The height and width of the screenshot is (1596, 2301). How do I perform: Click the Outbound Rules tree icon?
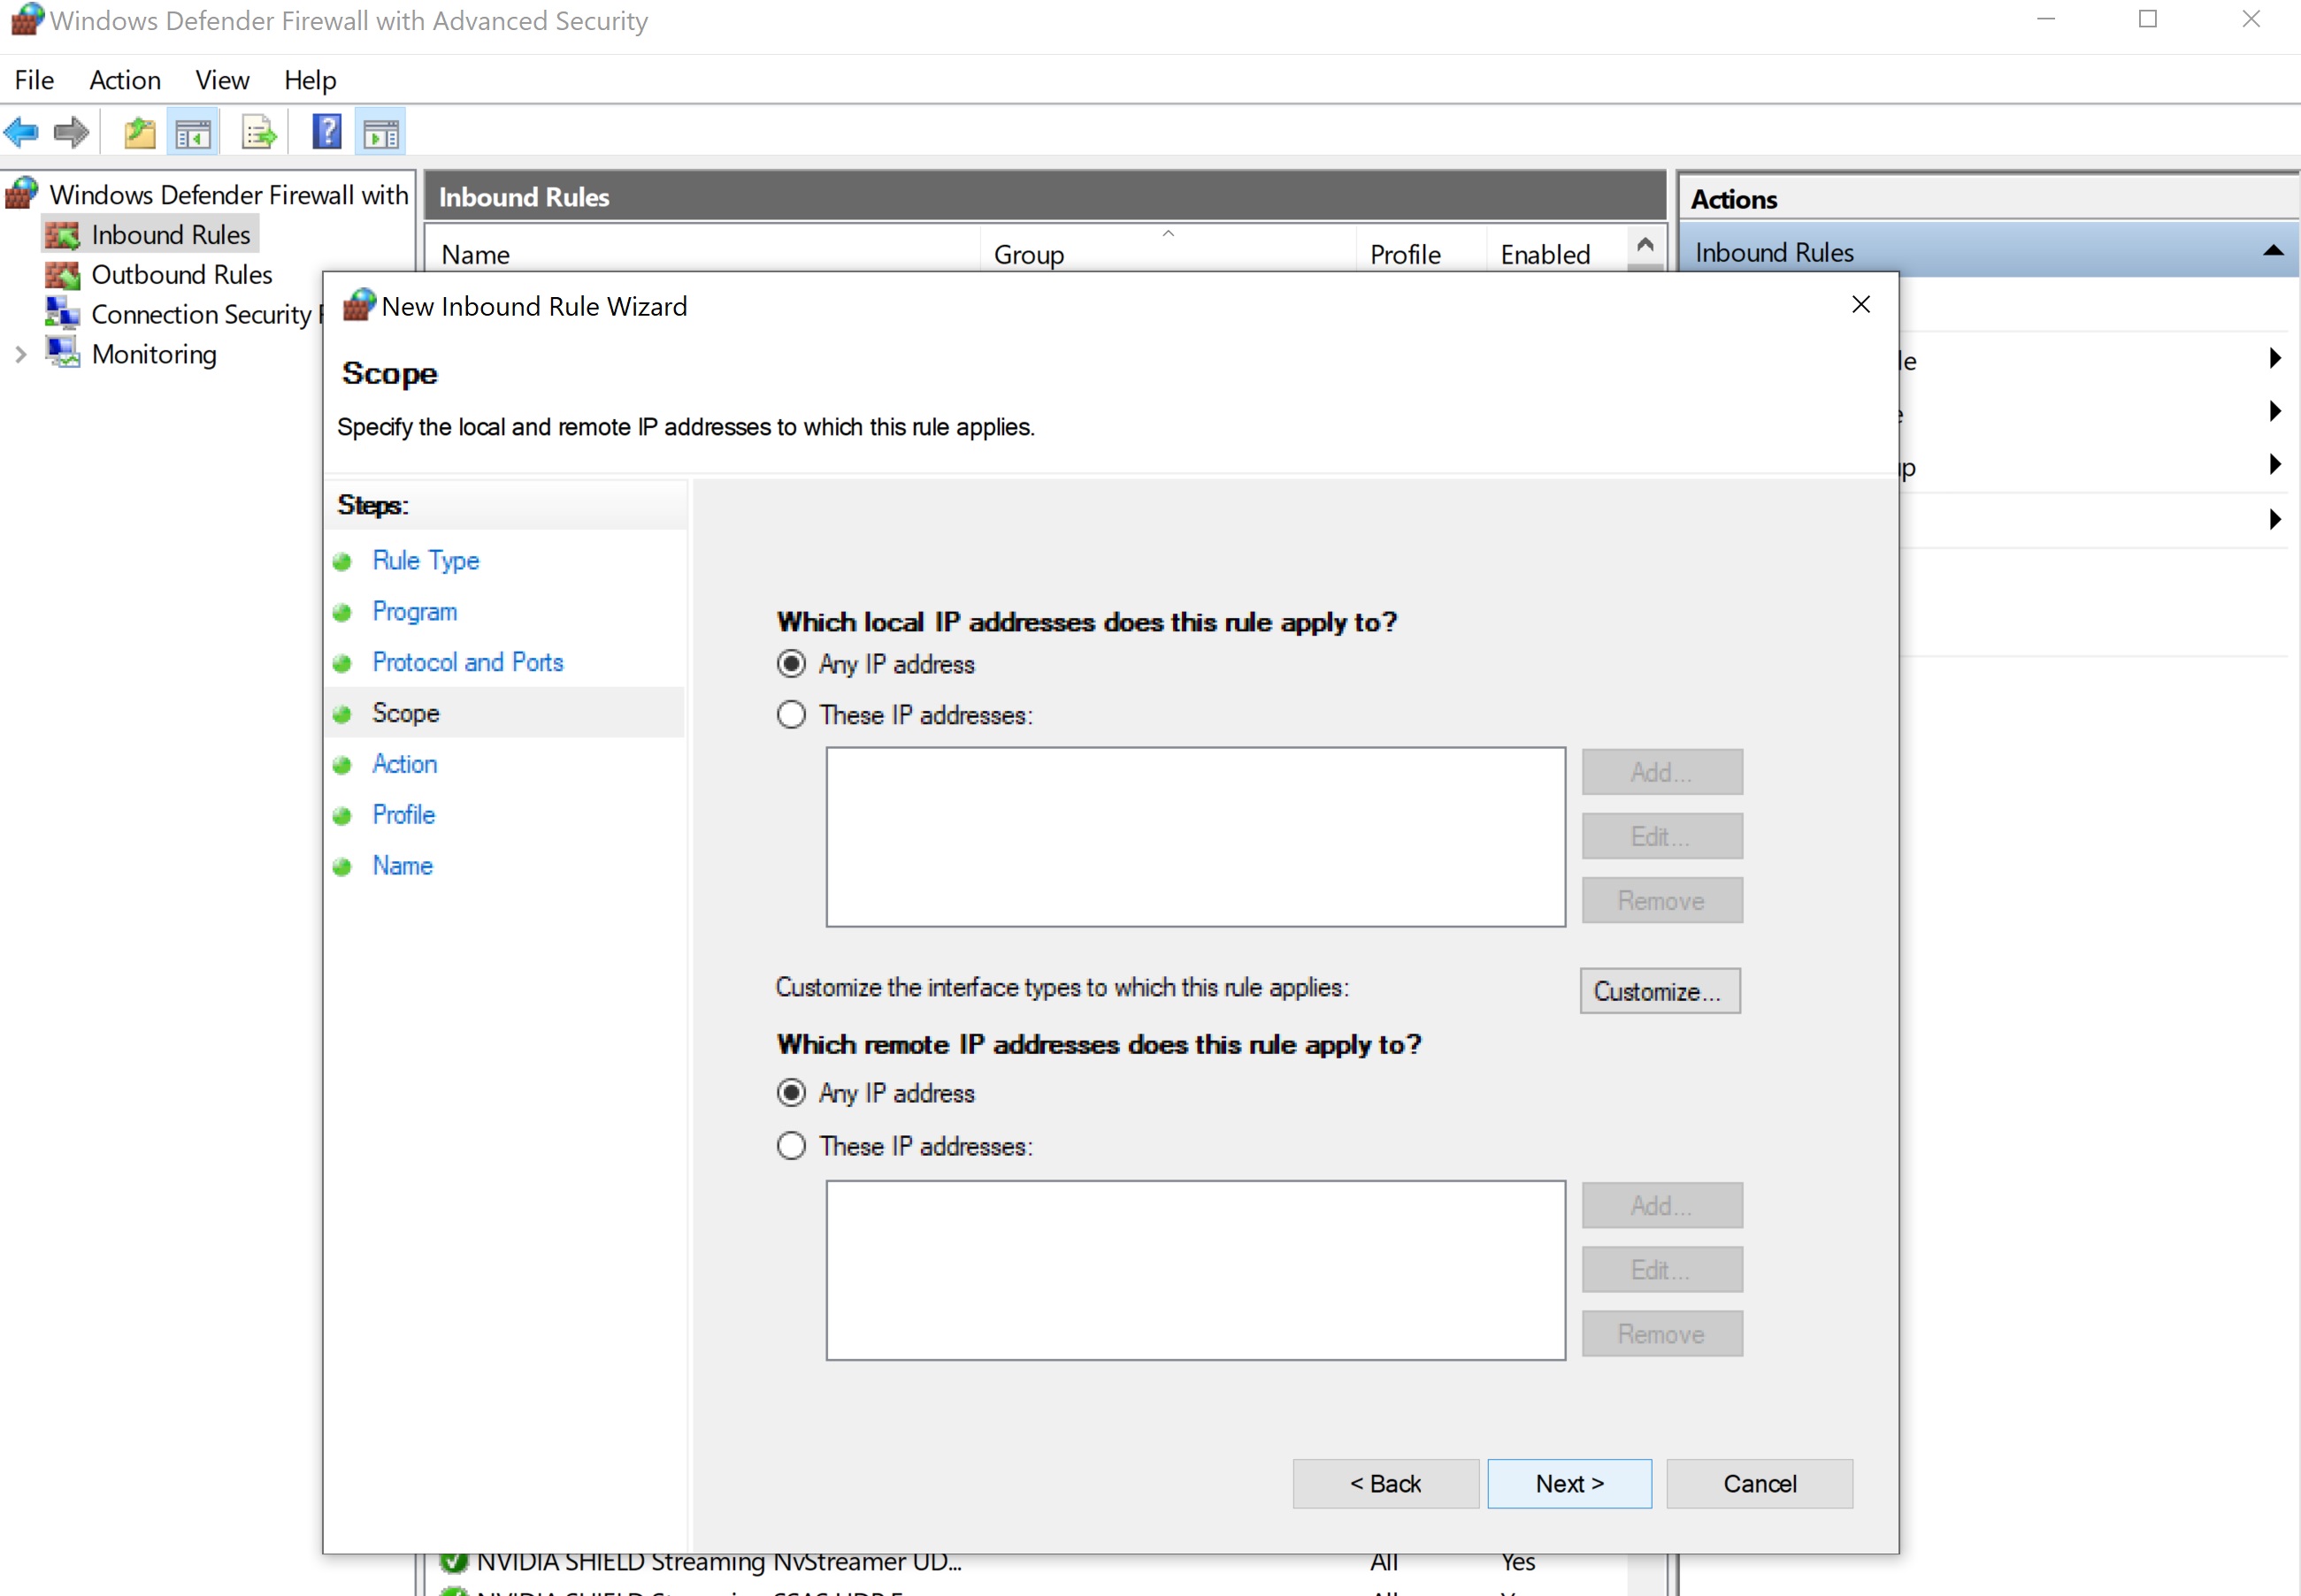(62, 275)
